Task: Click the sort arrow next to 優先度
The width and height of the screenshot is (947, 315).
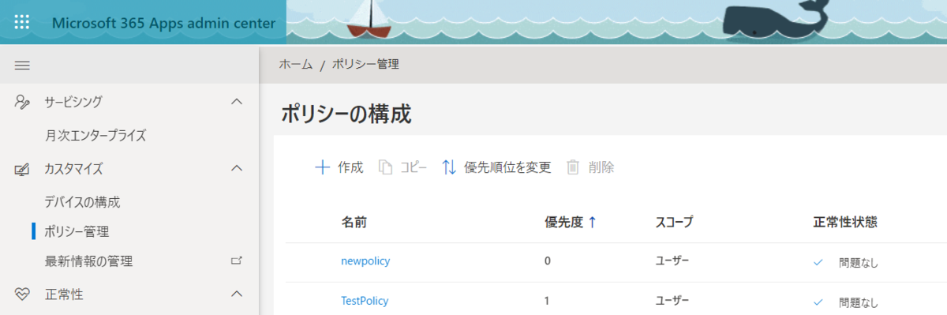Action: pyautogui.click(x=592, y=223)
